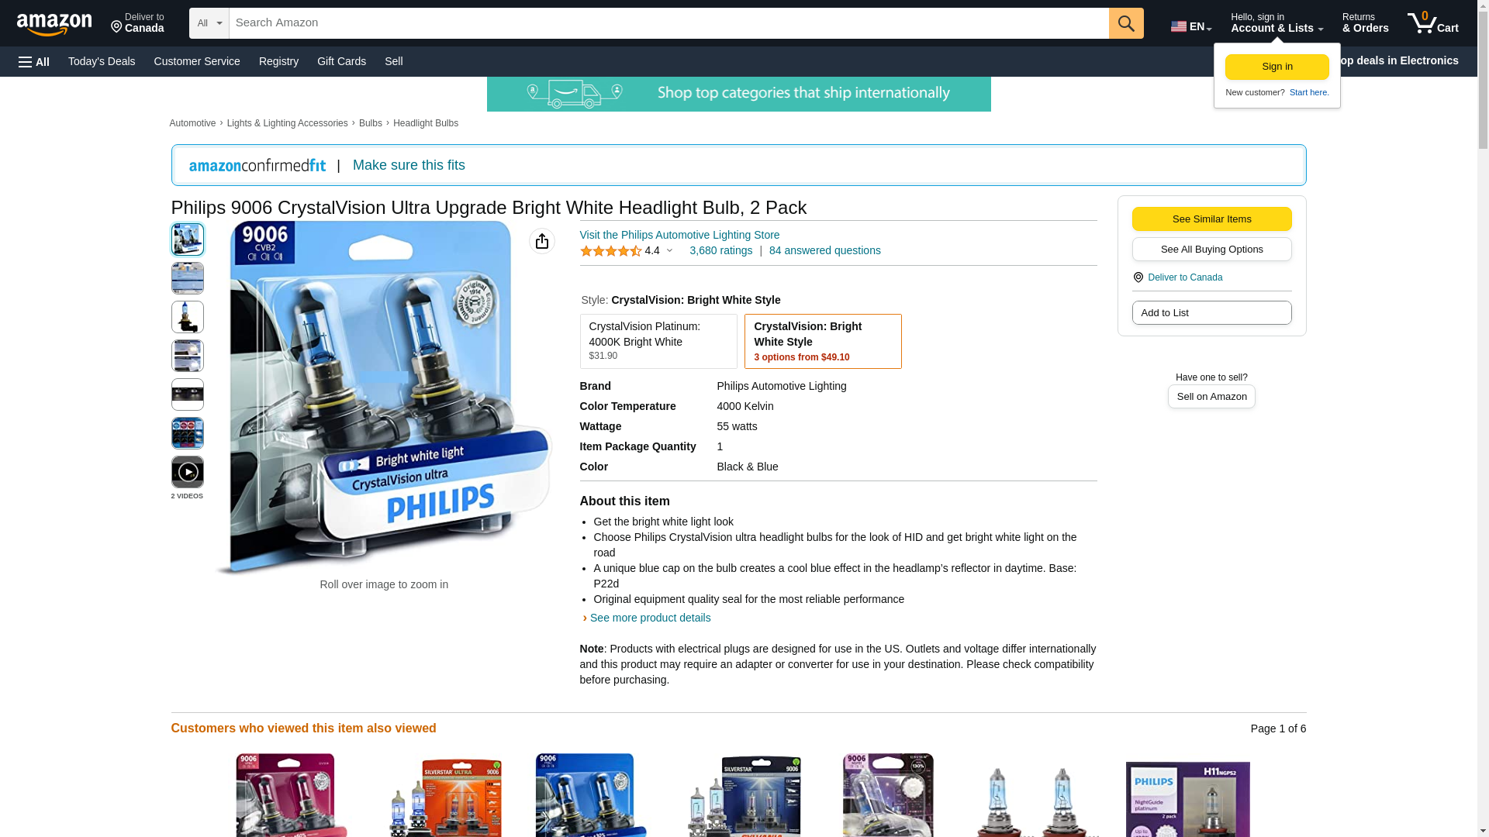The image size is (1489, 837).
Task: Open the EN language selector dropdown
Action: click(1191, 26)
